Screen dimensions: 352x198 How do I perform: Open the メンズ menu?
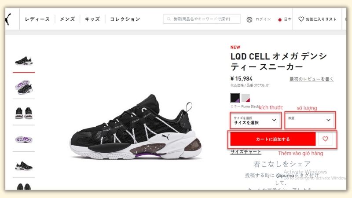point(67,19)
